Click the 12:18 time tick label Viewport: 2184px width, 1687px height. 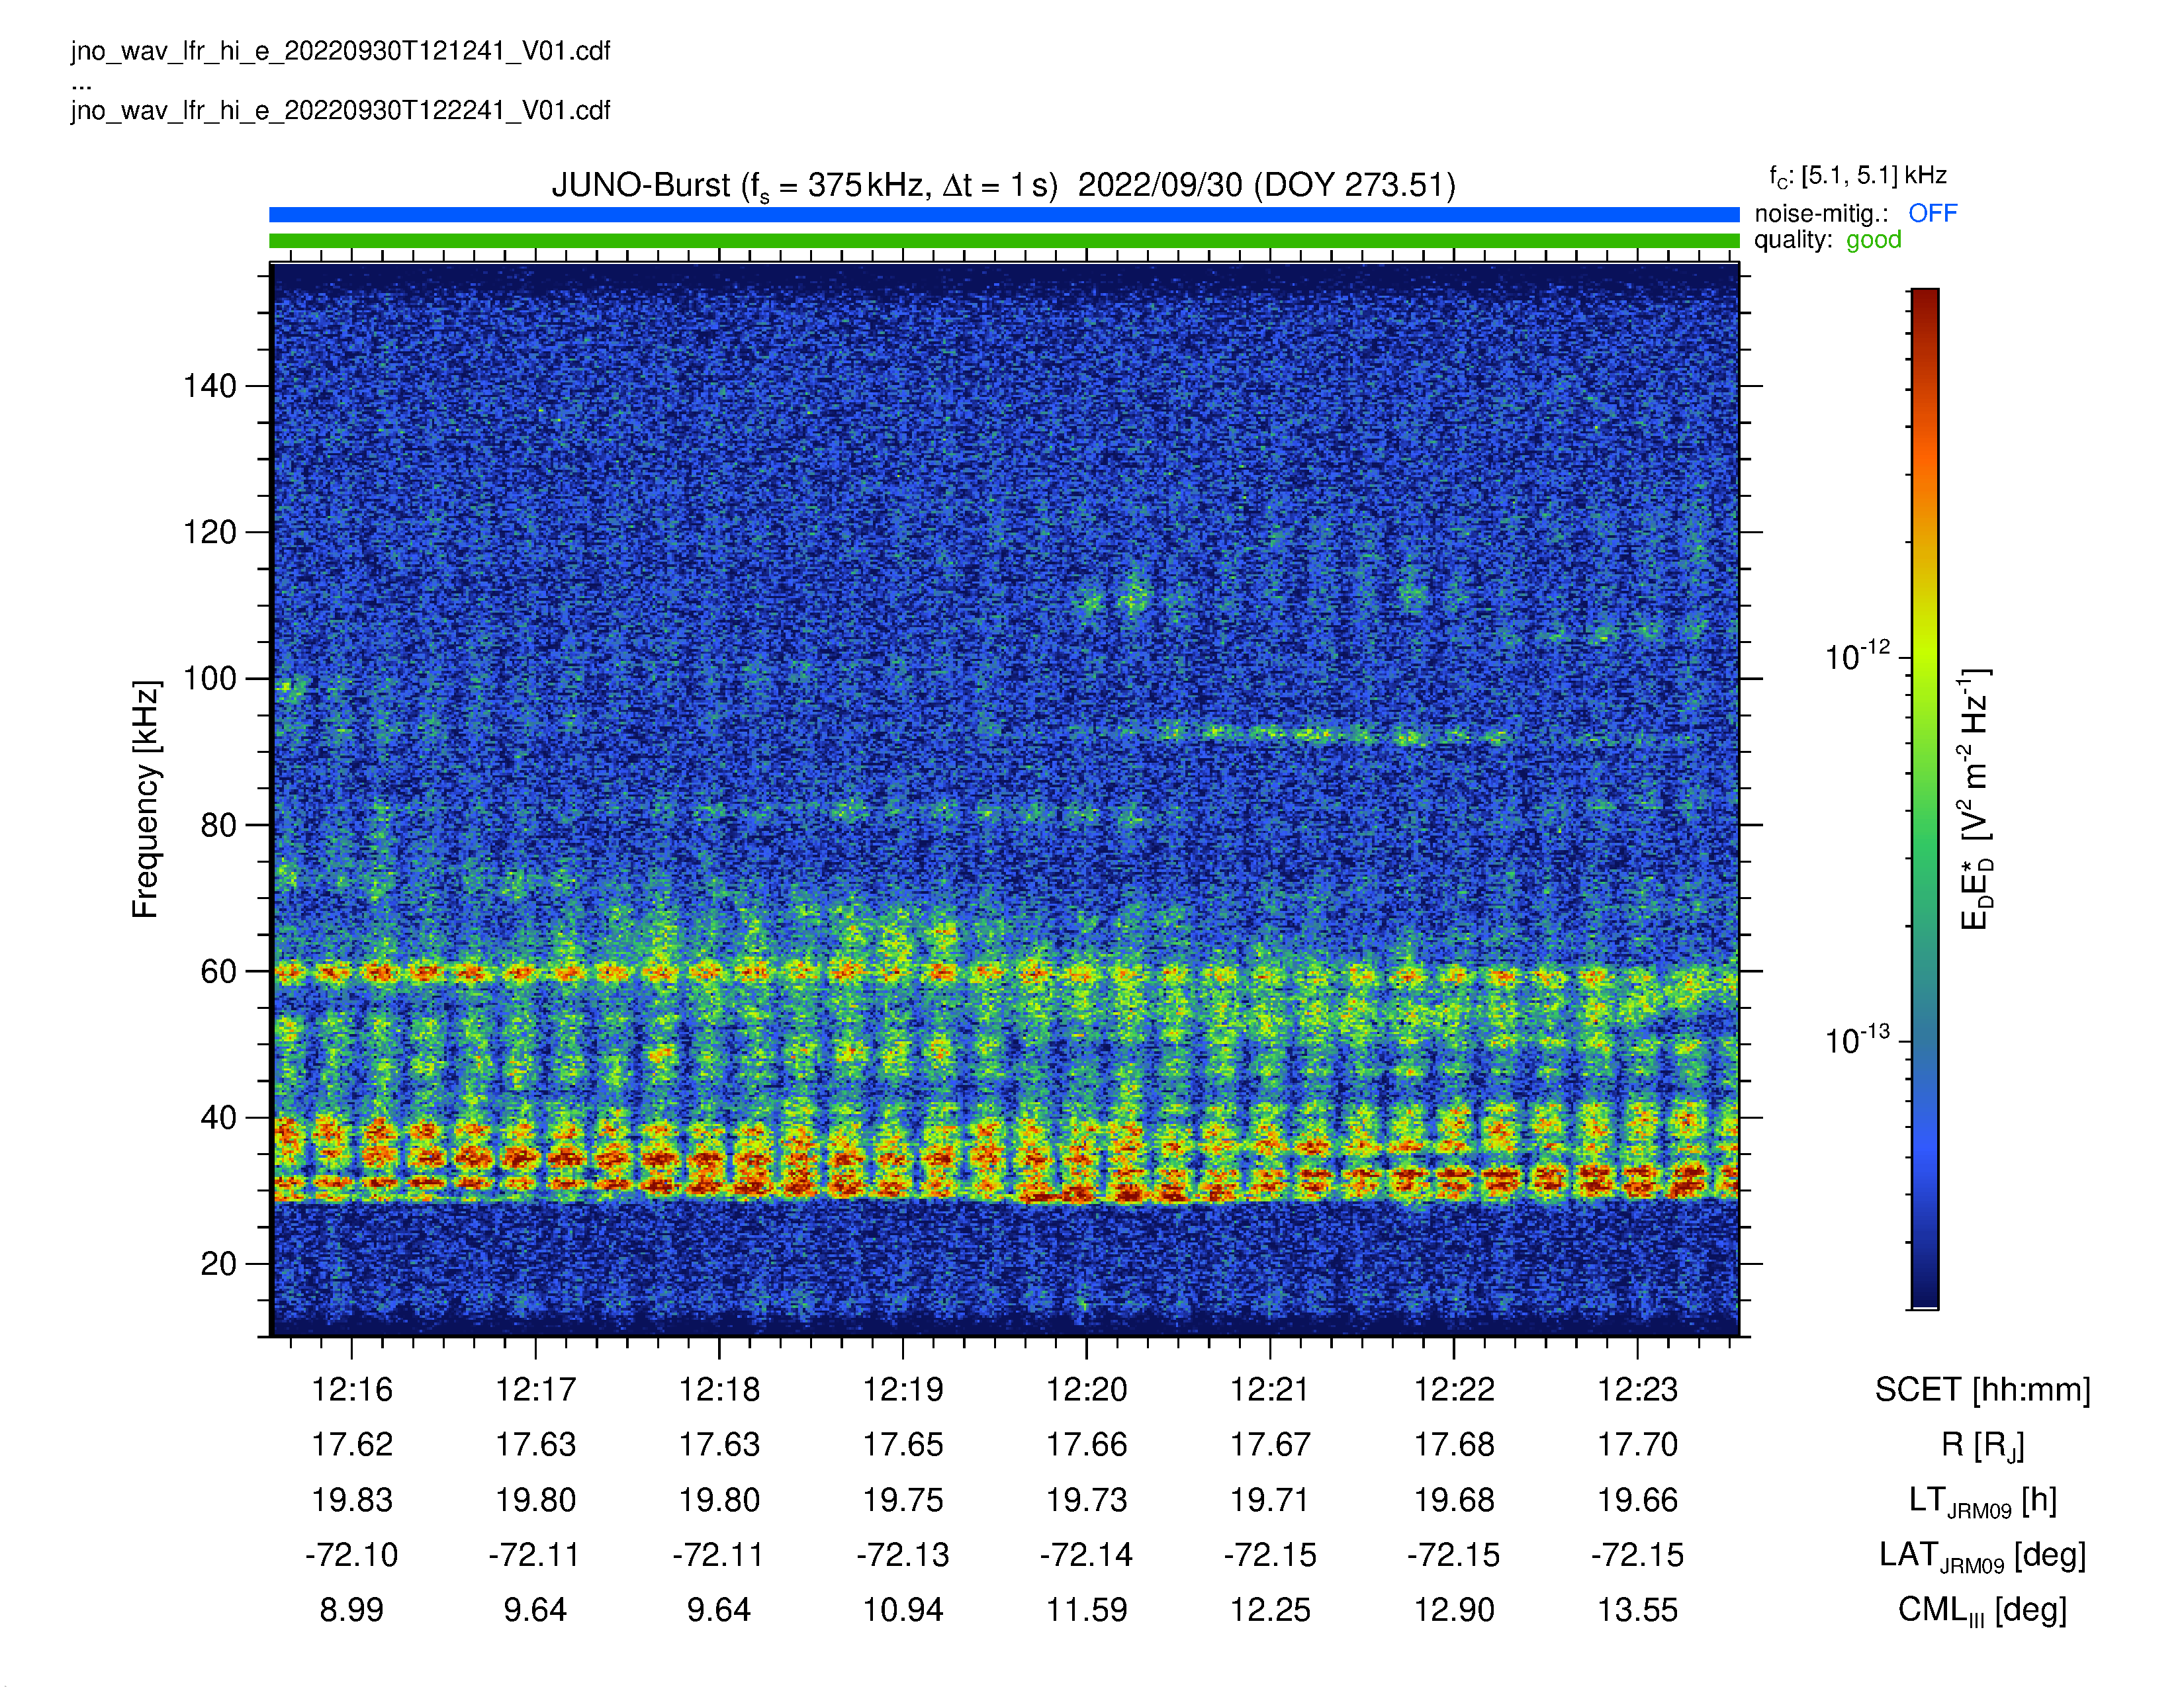point(719,1389)
